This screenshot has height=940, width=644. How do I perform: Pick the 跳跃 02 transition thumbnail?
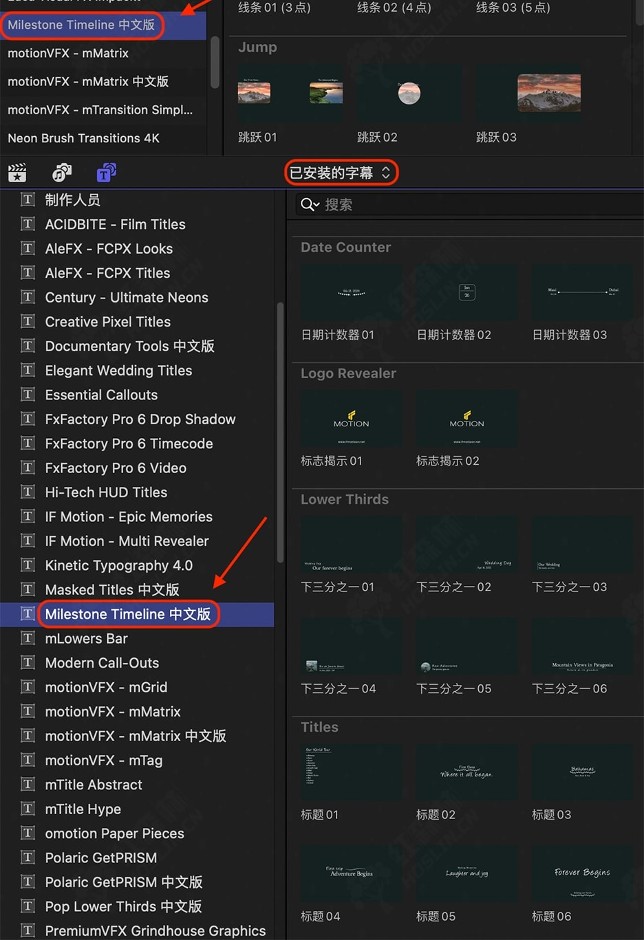click(x=409, y=94)
